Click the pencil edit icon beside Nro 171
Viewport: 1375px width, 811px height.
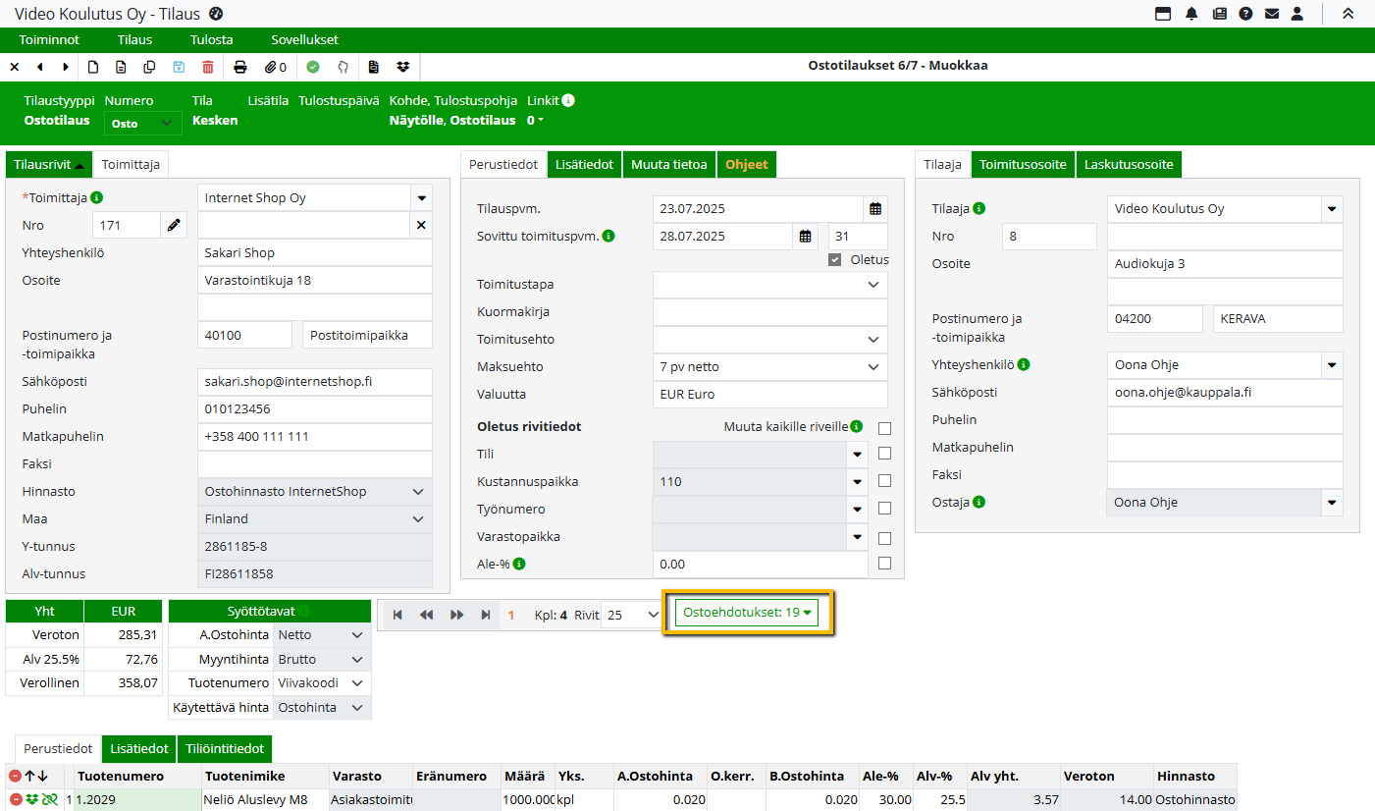pyautogui.click(x=174, y=225)
